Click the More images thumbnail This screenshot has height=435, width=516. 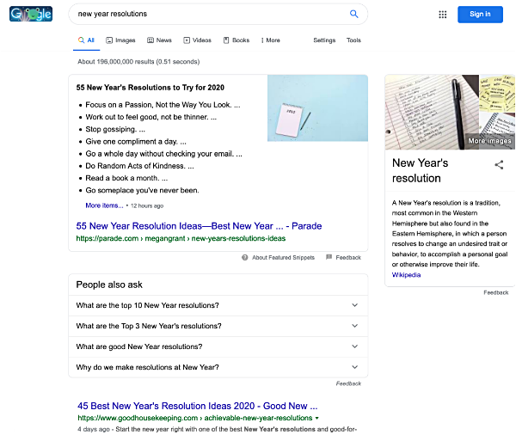(x=489, y=140)
